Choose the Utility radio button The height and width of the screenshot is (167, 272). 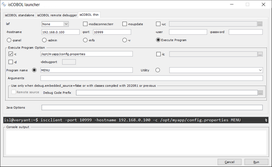pos(158,70)
